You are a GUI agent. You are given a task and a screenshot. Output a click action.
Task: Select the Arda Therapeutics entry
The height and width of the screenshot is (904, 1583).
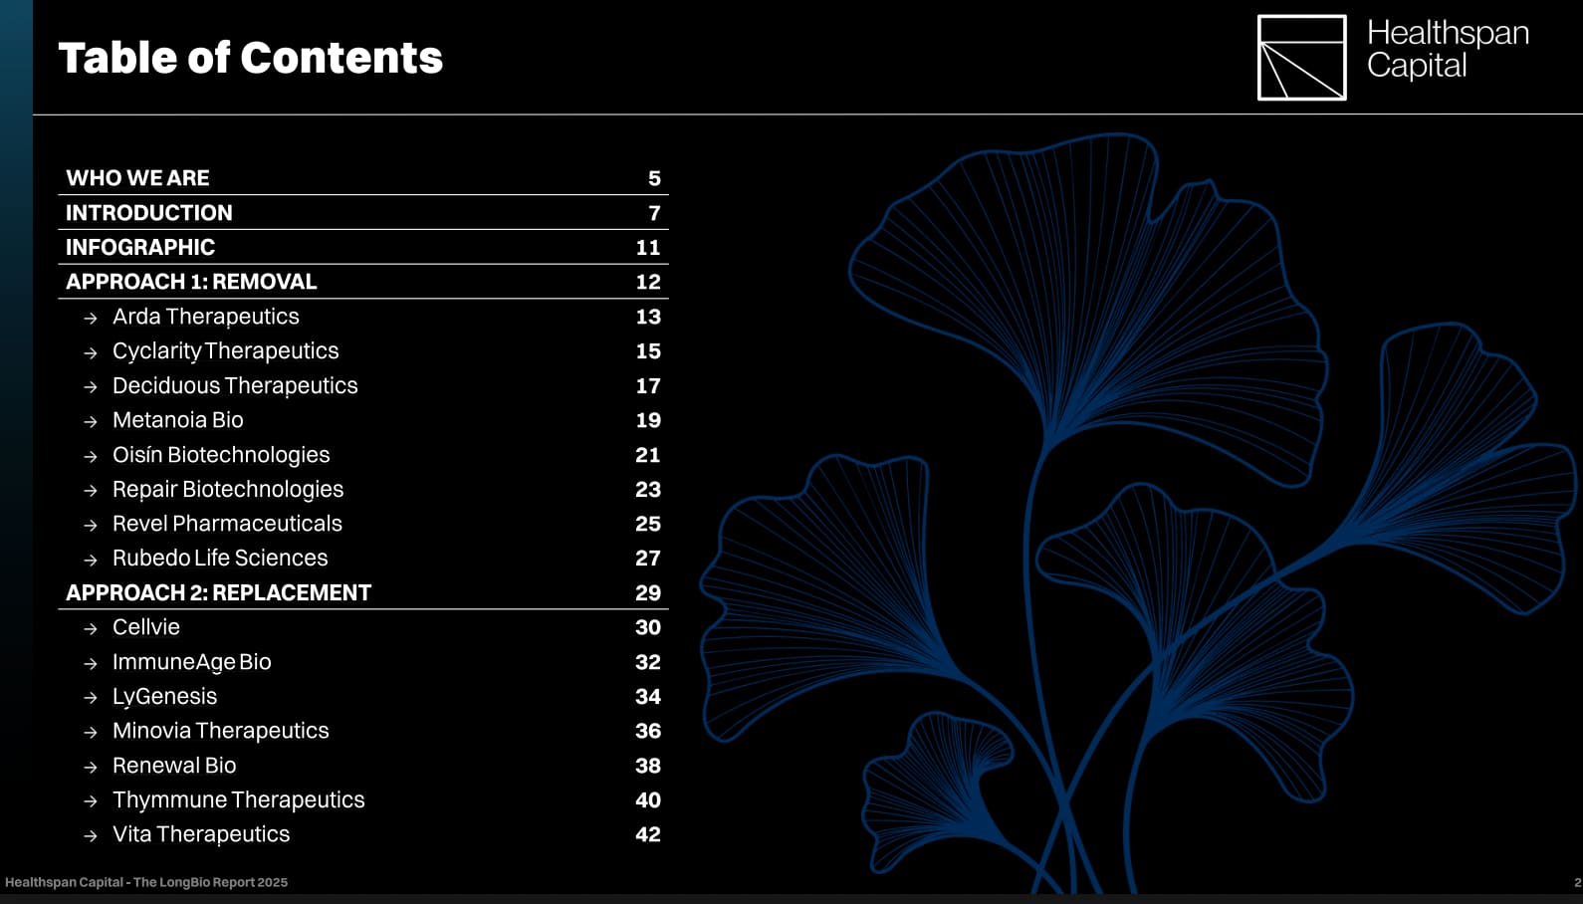point(205,317)
